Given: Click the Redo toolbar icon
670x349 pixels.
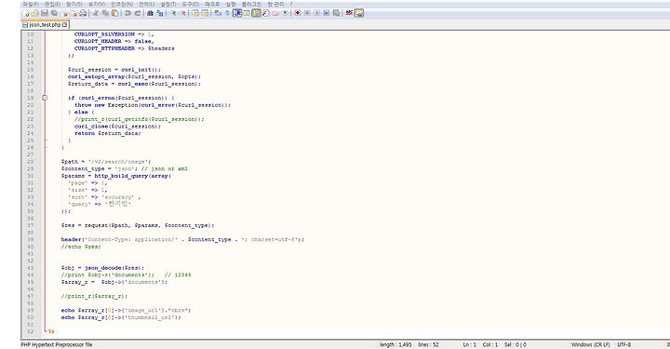Looking at the screenshot, I should pyautogui.click(x=138, y=13).
